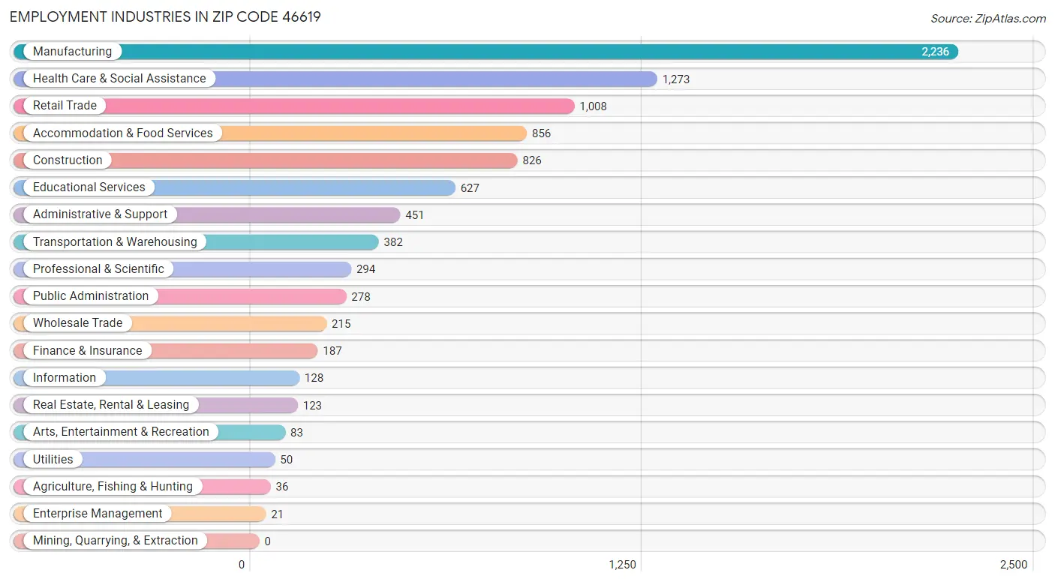
Task: Select the Educational Services label
Action: pos(89,187)
